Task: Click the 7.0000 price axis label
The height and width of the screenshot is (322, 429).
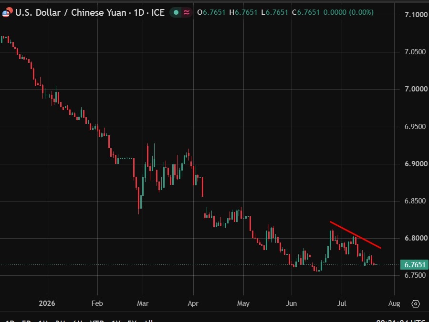Action: pyautogui.click(x=416, y=89)
